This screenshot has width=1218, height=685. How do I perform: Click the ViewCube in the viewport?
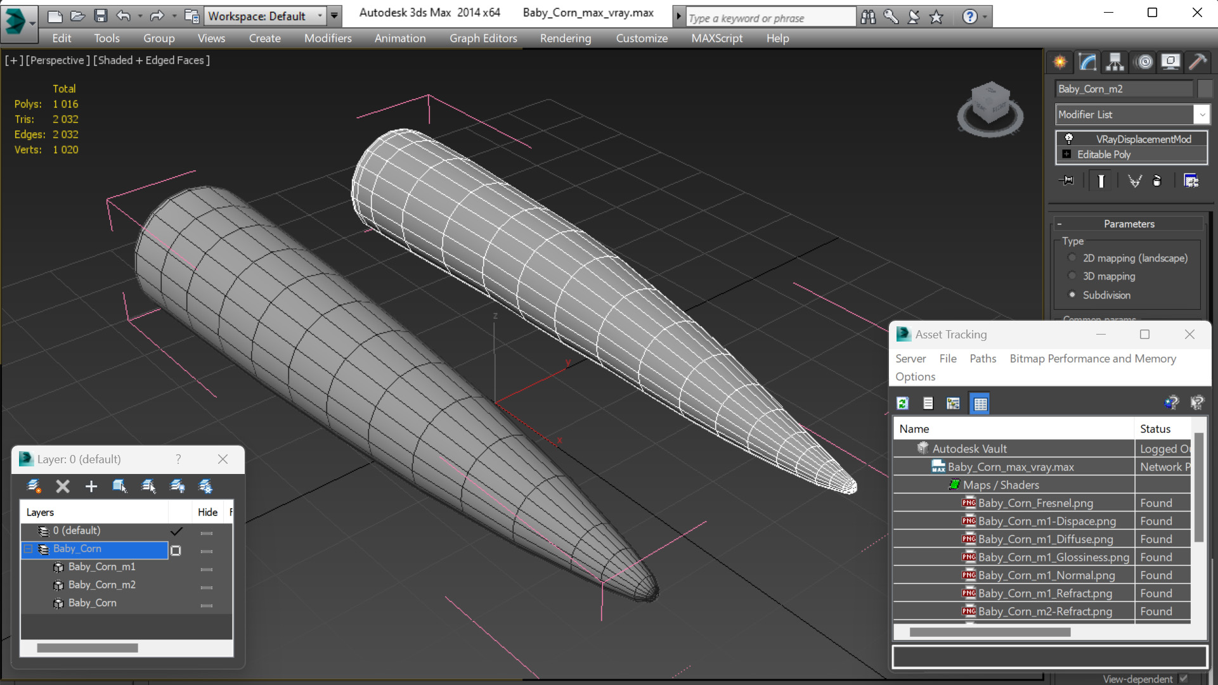pyautogui.click(x=990, y=108)
